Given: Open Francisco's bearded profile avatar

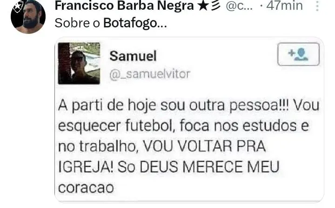Looking at the screenshot, I should 28,17.
